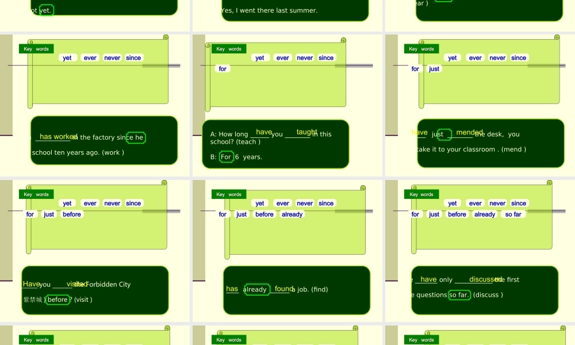Click the yellow answer 'visited'
The height and width of the screenshot is (345, 575).
click(76, 284)
